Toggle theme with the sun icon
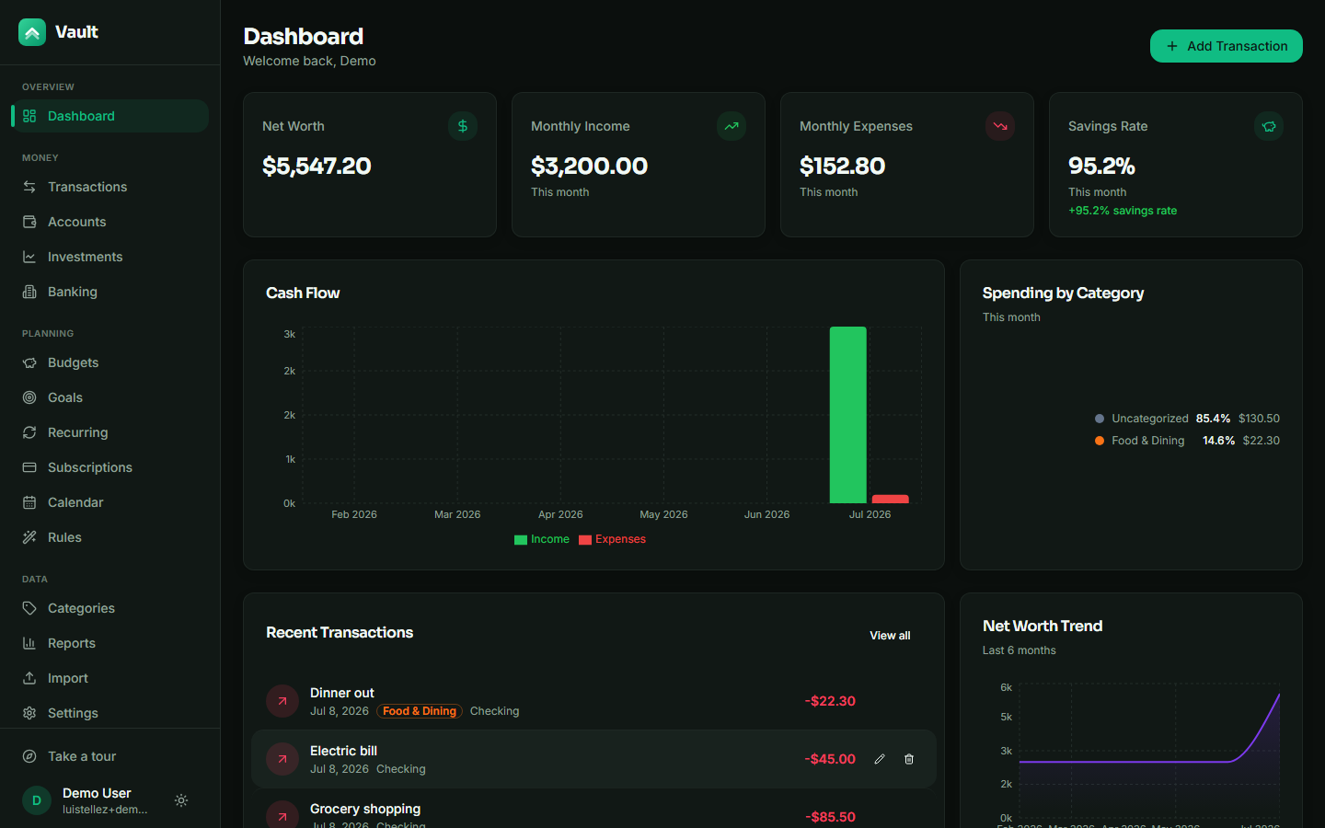The height and width of the screenshot is (828, 1325). pyautogui.click(x=181, y=800)
